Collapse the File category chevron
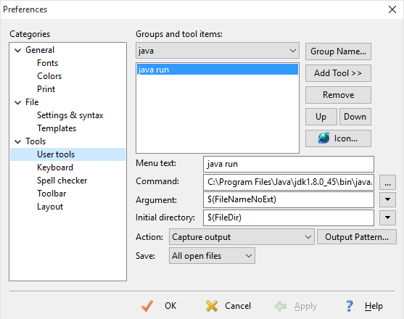 [x=18, y=103]
